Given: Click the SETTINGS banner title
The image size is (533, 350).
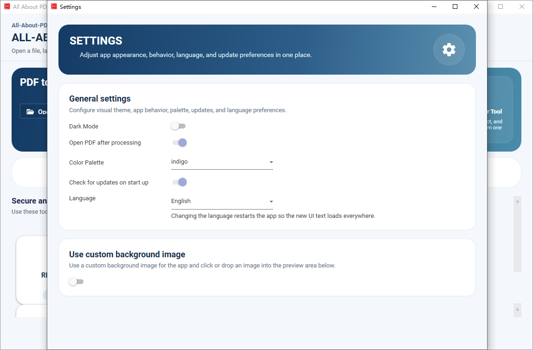Looking at the screenshot, I should pyautogui.click(x=96, y=41).
